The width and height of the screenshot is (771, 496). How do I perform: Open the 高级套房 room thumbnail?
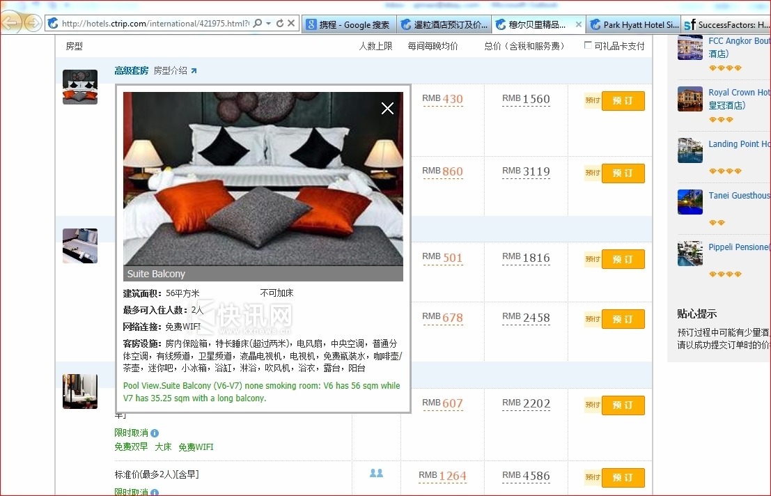pyautogui.click(x=80, y=87)
